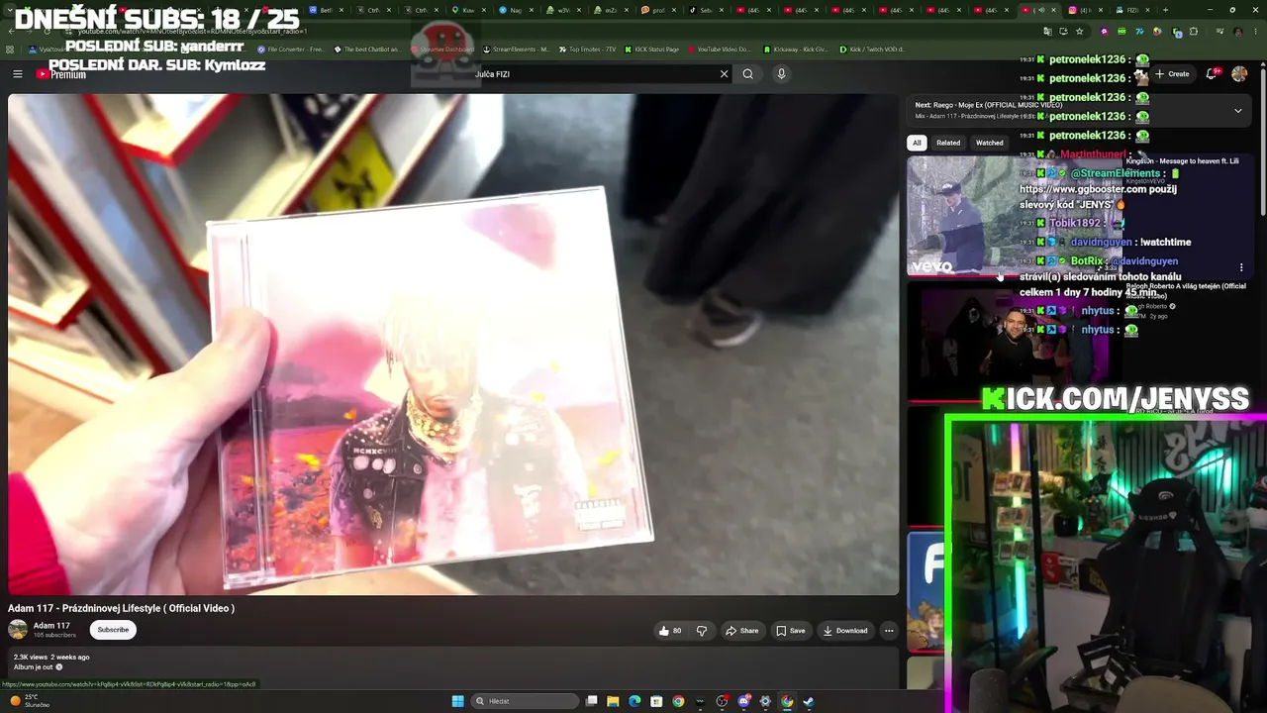Open File Explorer from the taskbar
This screenshot has width=1267, height=713.
coord(613,701)
